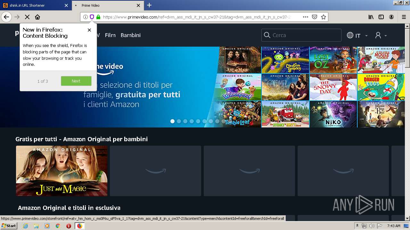Click the search magnifier icon
410x230 pixels.
267,35
